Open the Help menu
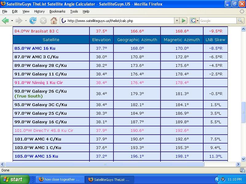 tap(86, 11)
